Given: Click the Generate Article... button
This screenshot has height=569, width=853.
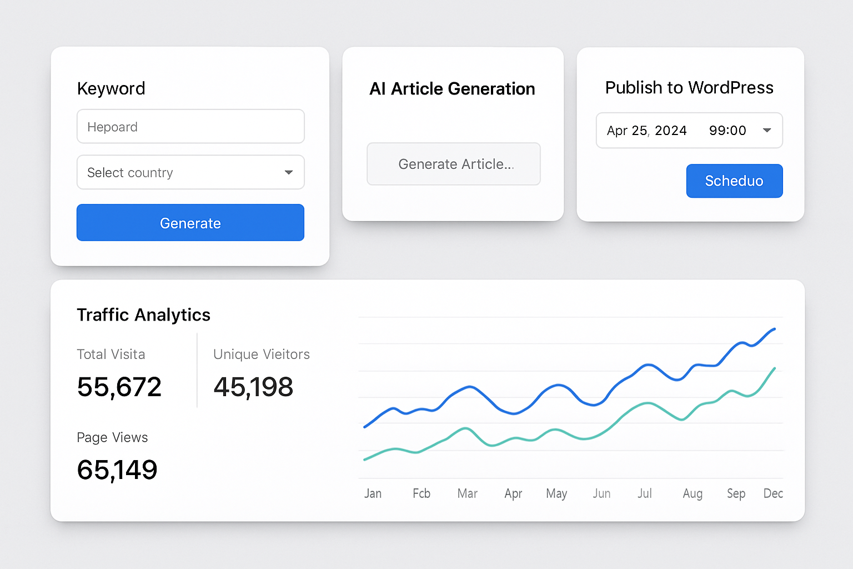Looking at the screenshot, I should (x=454, y=164).
